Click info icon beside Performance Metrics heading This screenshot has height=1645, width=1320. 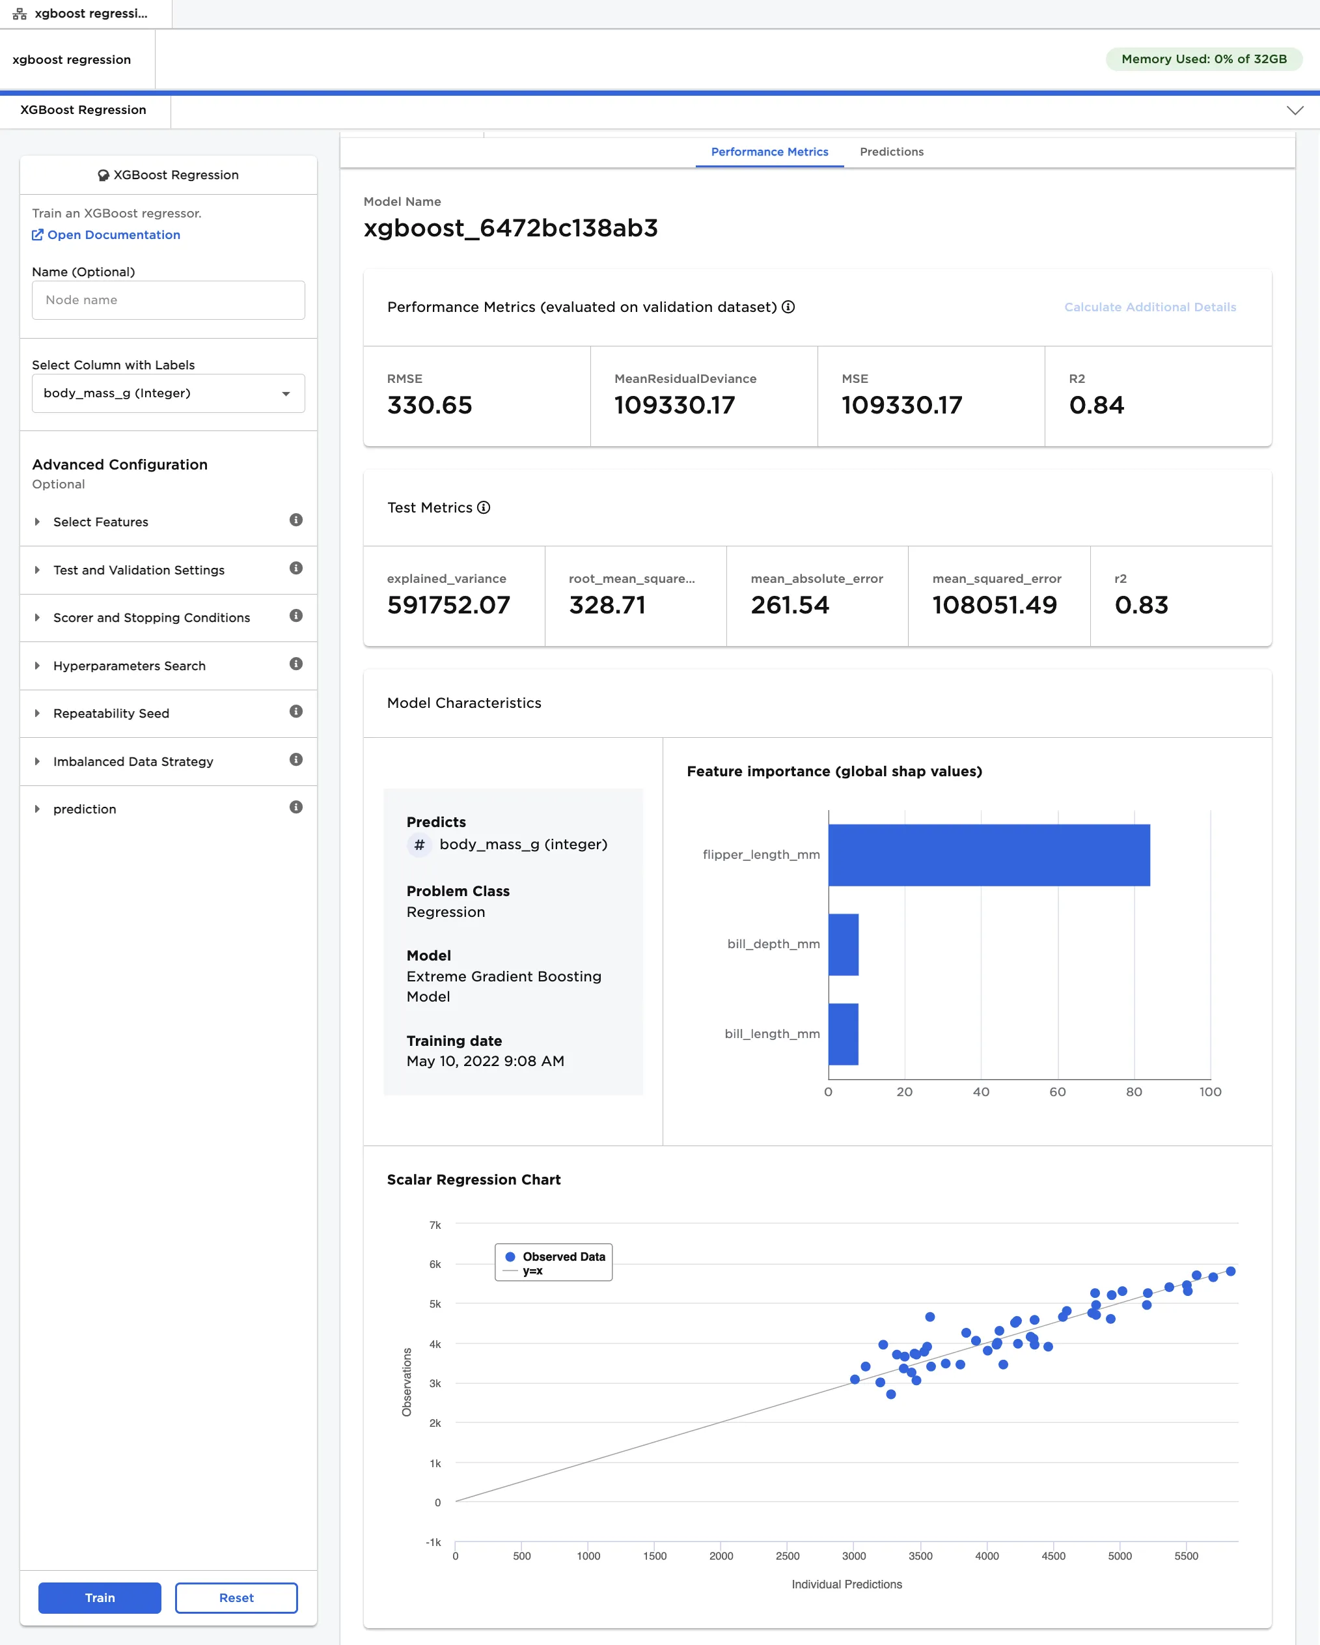tap(788, 307)
